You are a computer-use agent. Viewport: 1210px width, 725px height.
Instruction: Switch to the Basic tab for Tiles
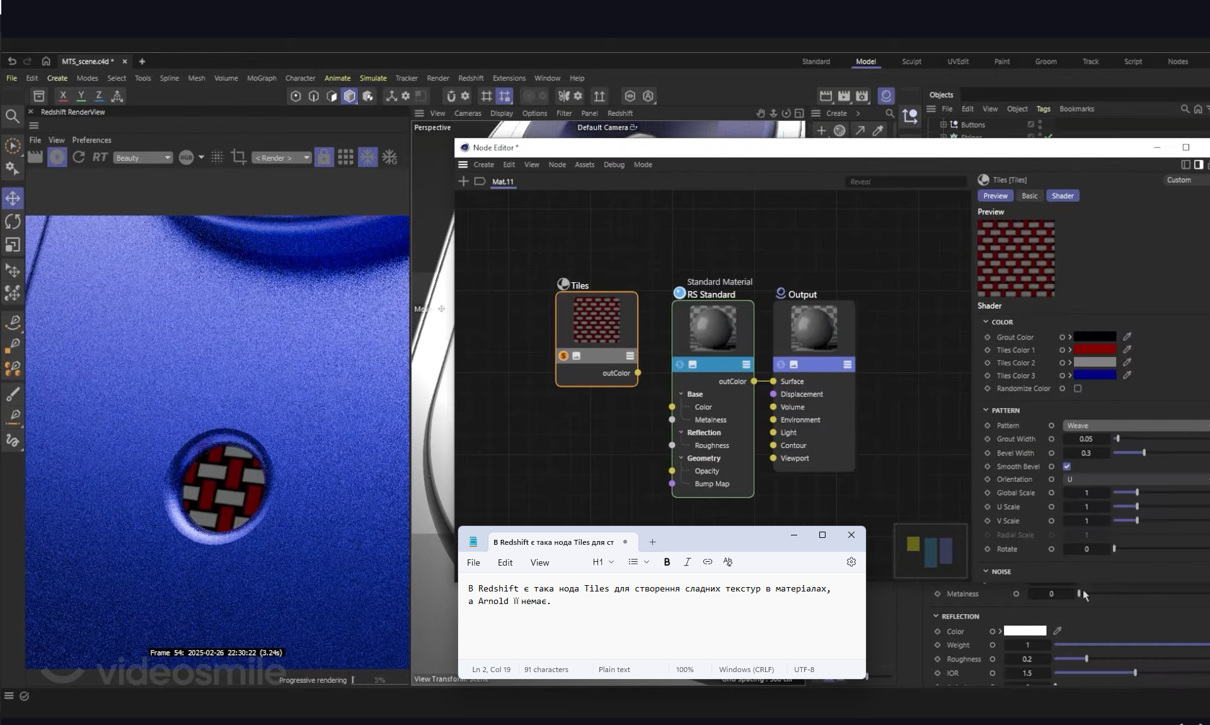coord(1029,196)
